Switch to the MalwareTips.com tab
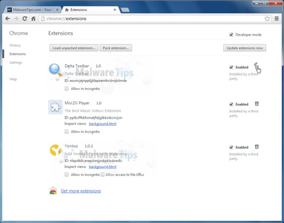 33,10
